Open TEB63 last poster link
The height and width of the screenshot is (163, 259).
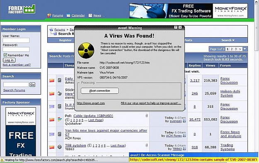point(177,149)
